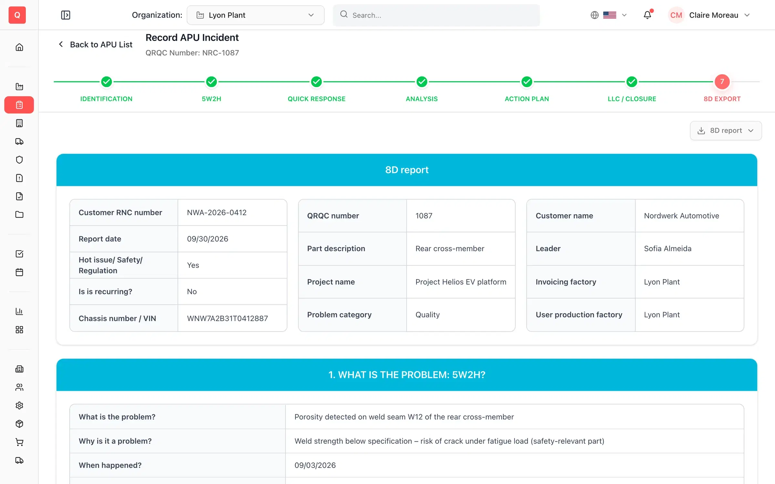The height and width of the screenshot is (484, 775).
Task: Click in the Search field
Action: click(436, 15)
